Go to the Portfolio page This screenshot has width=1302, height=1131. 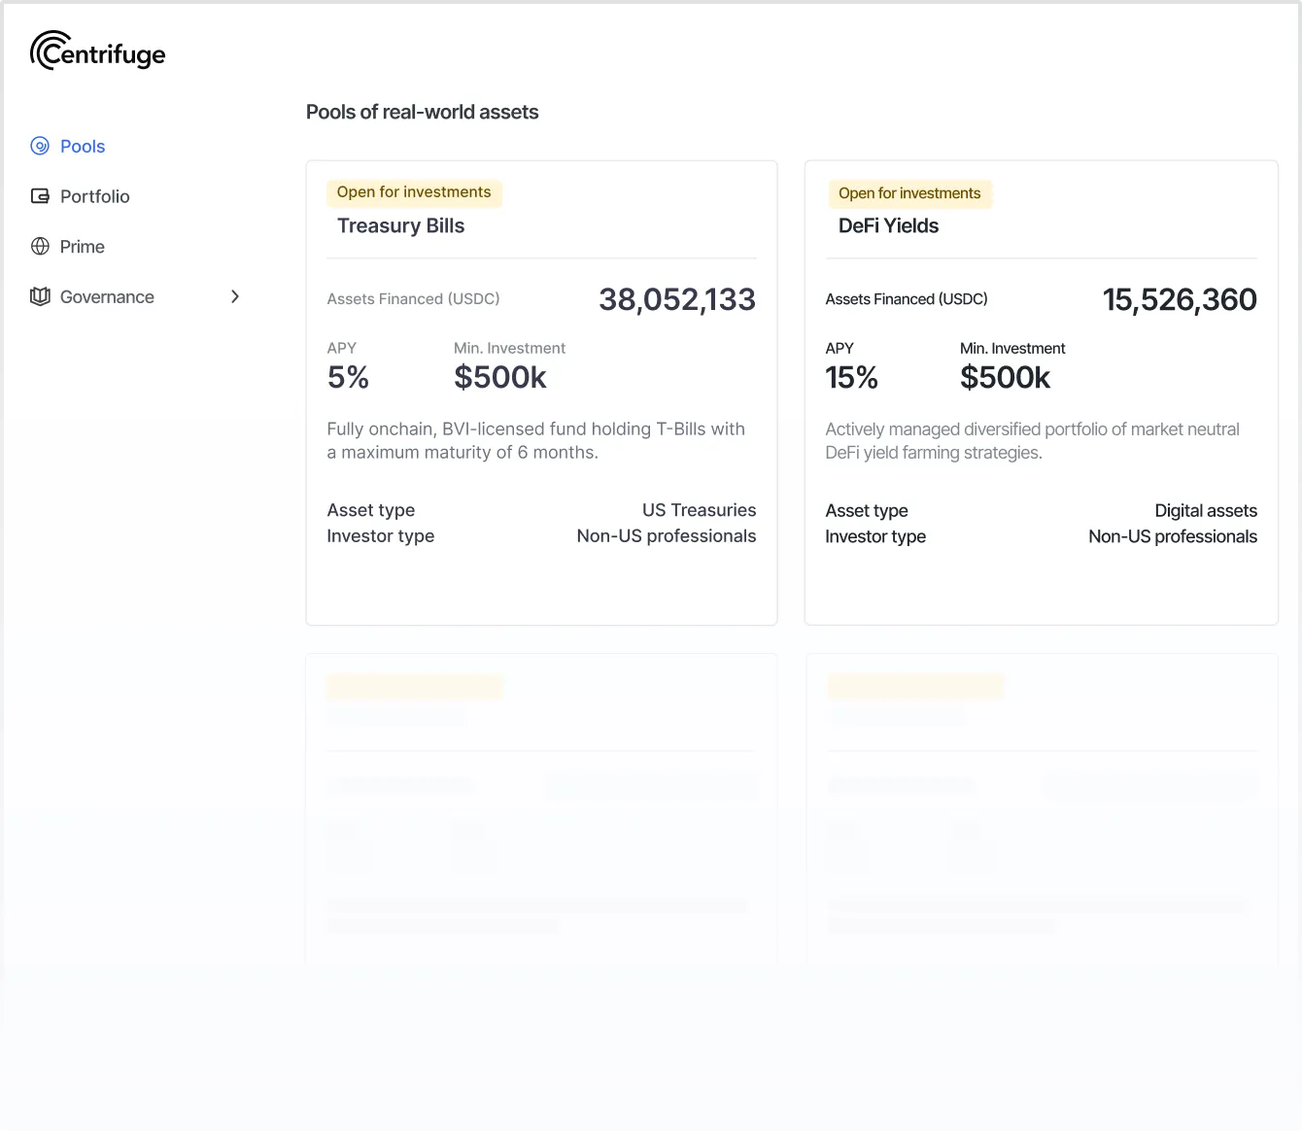pyautogui.click(x=94, y=196)
